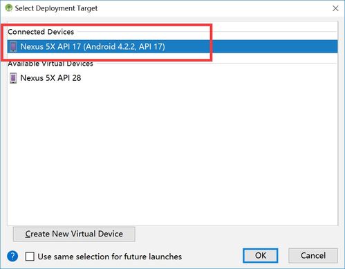
Task: Click blank blue area of highlighted device row
Action: point(274,46)
